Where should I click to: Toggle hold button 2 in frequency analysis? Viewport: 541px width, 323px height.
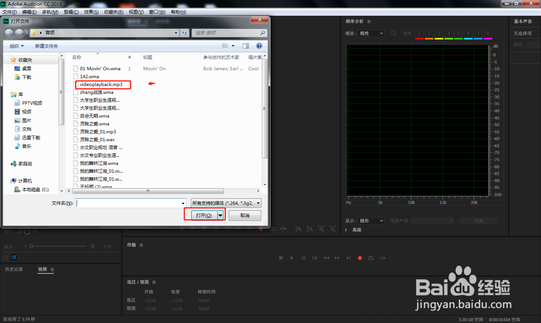coord(429,33)
